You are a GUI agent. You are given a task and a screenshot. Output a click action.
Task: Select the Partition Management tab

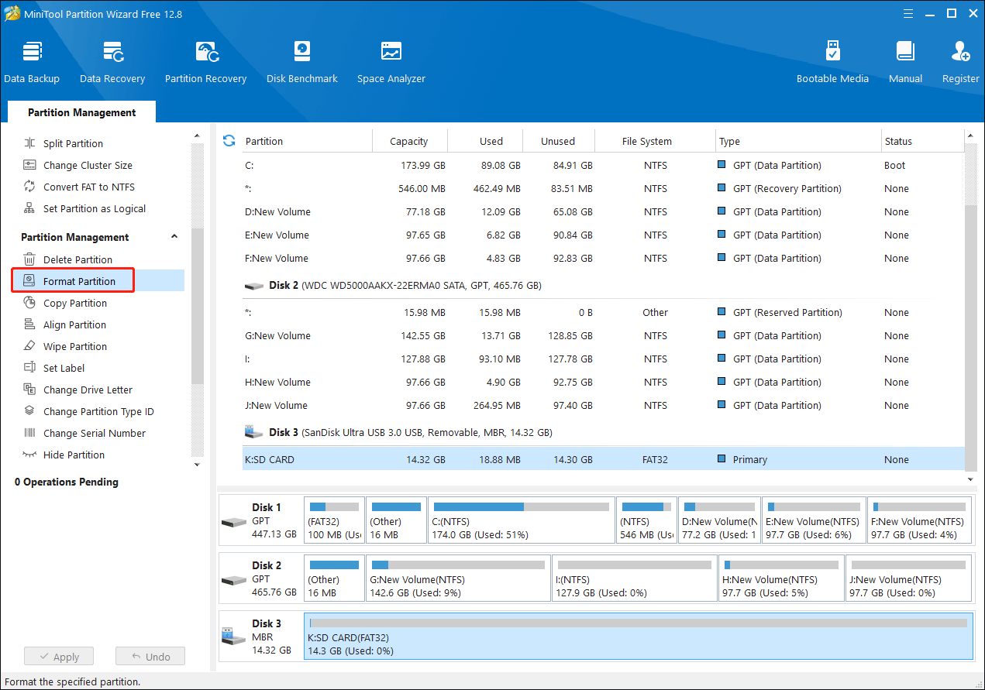click(81, 112)
